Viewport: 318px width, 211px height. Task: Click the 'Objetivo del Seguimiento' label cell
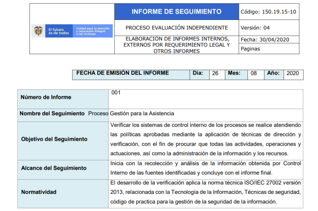pos(54,139)
